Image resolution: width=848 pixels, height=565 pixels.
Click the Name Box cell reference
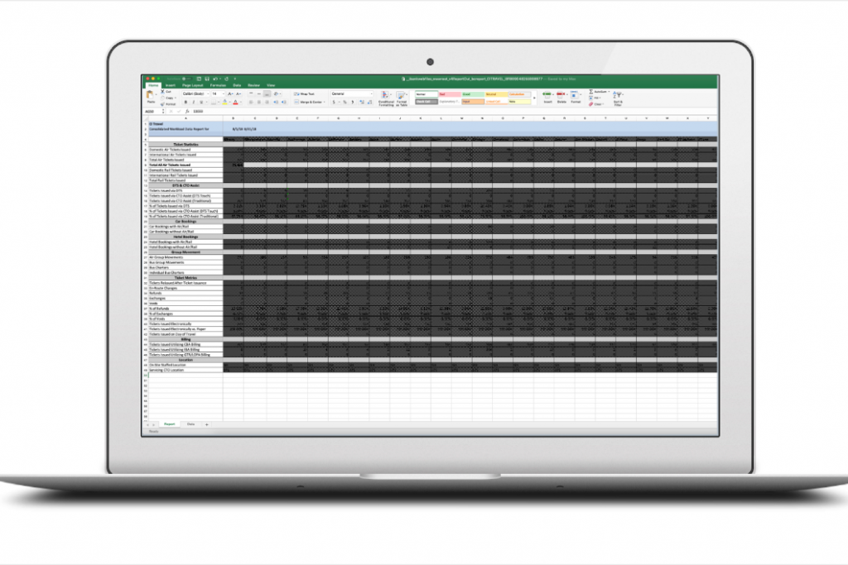click(x=152, y=112)
